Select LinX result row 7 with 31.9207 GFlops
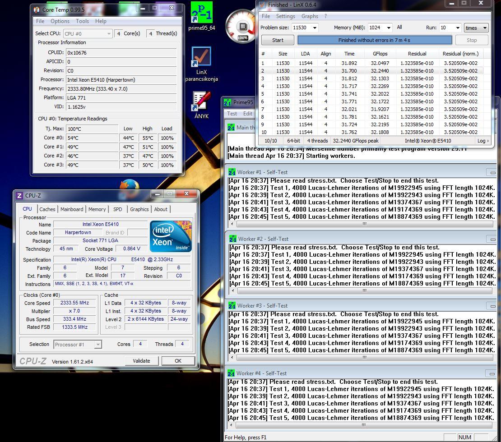The width and height of the screenshot is (501, 442). coord(371,109)
